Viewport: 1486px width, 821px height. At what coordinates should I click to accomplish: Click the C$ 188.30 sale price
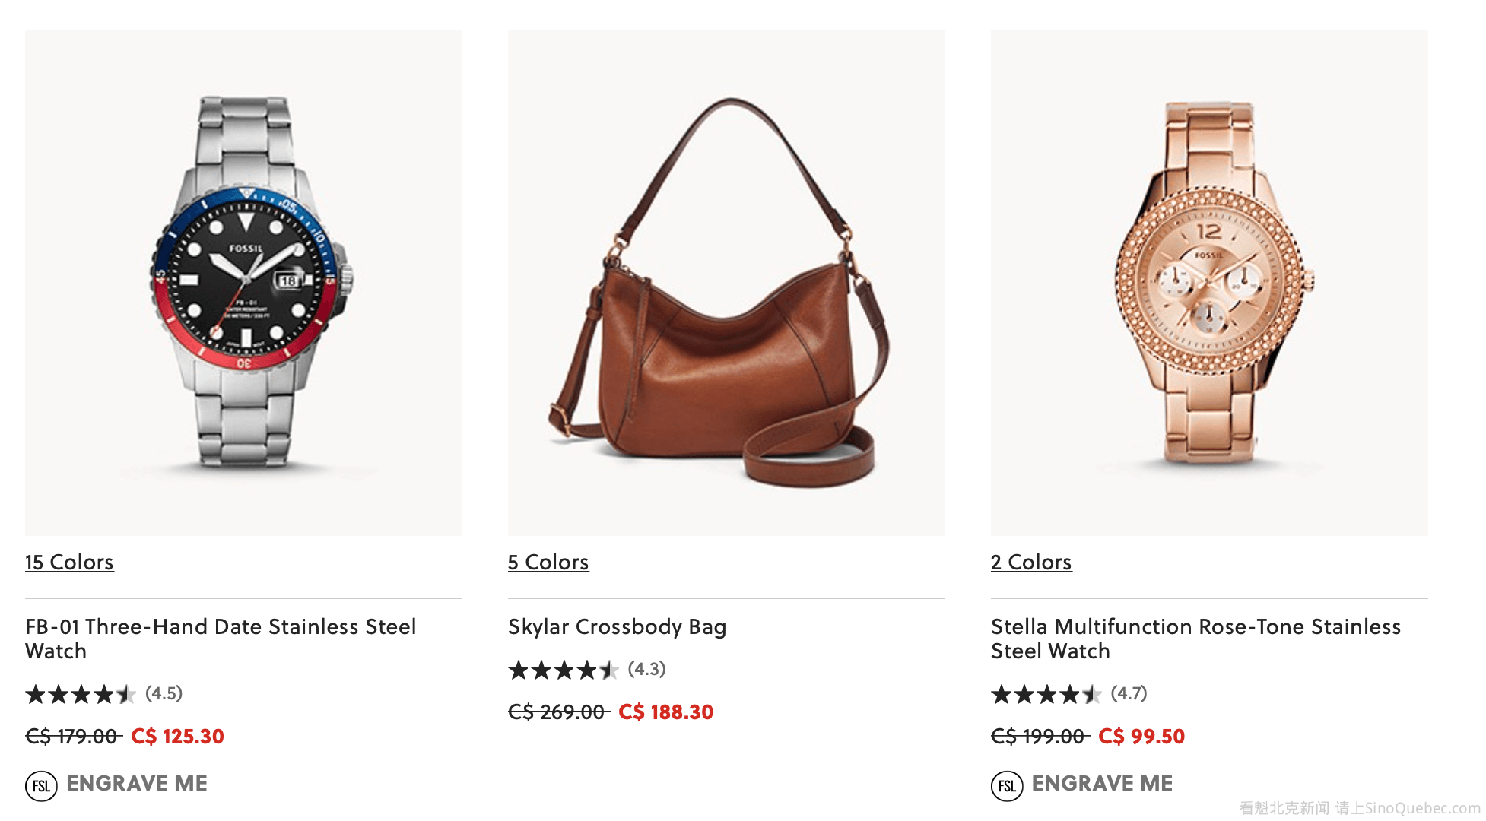click(x=665, y=712)
